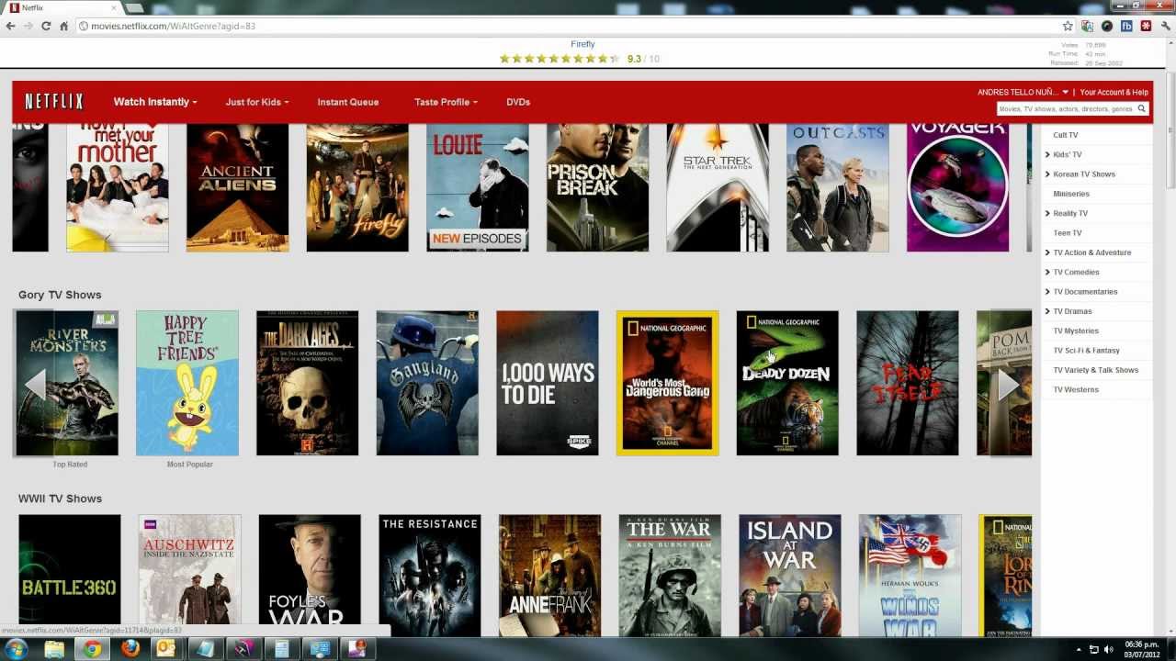Expand the Taste Profile dropdown

[446, 102]
